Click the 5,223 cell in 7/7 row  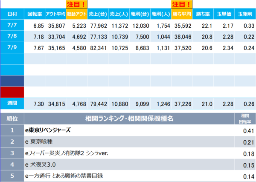click(x=76, y=26)
